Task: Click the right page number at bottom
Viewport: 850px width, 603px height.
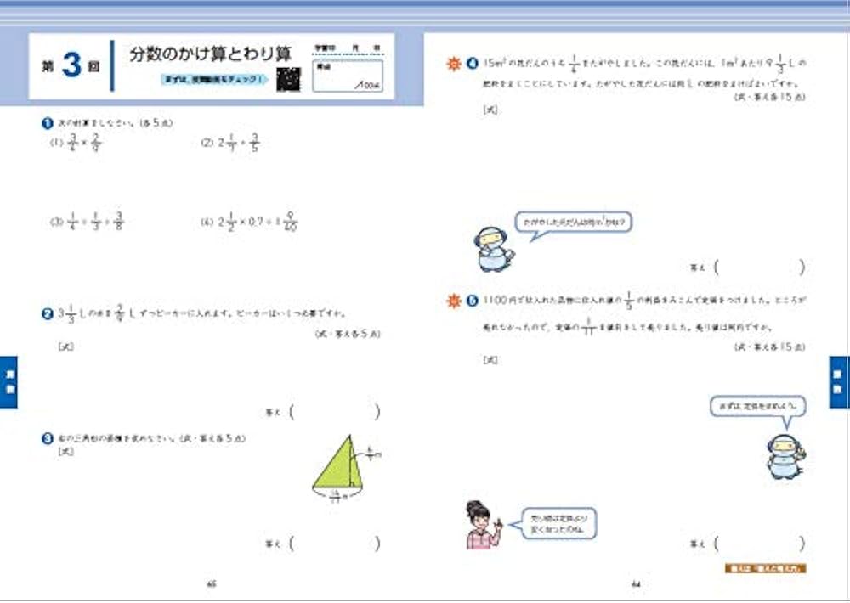Action: 636,584
